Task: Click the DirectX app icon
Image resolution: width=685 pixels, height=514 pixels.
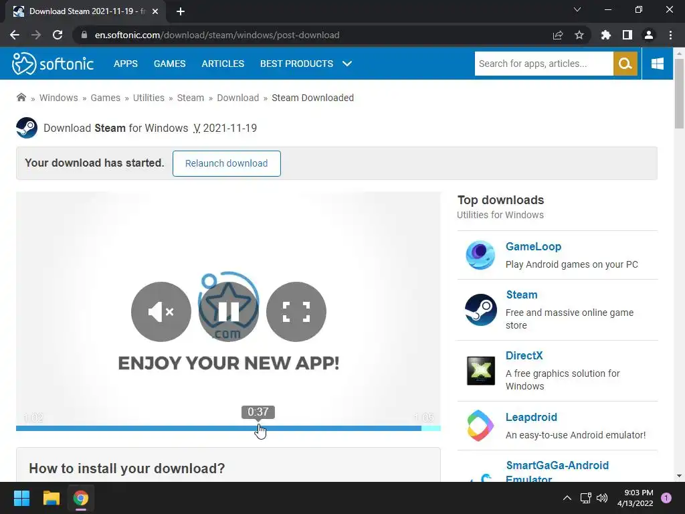Action: [480, 371]
